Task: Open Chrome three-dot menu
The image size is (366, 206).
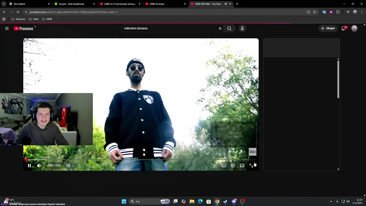Action: 362,12
